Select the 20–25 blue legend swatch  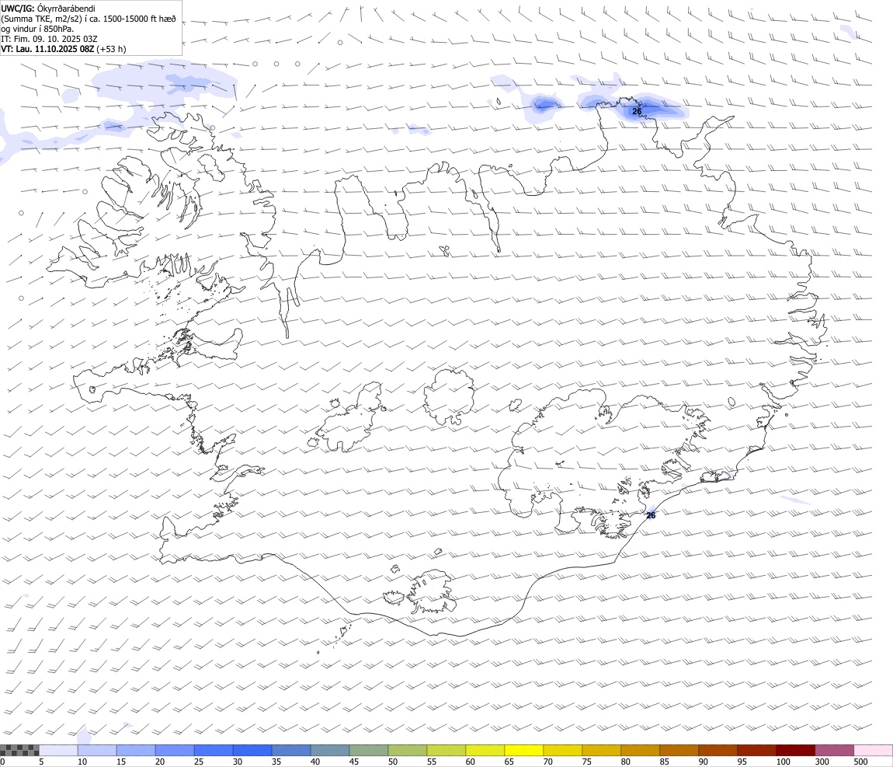point(174,750)
